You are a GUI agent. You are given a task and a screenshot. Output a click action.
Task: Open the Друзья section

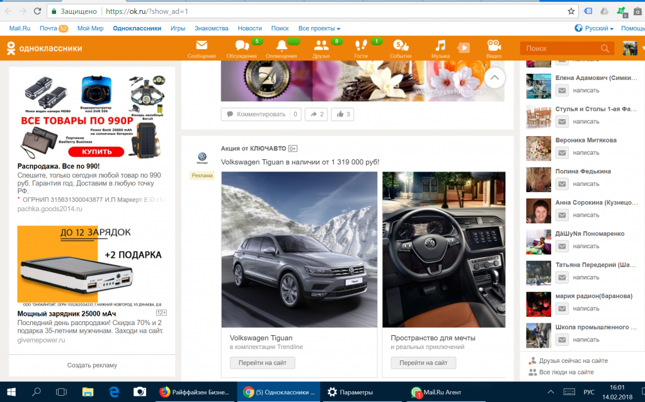point(321,49)
